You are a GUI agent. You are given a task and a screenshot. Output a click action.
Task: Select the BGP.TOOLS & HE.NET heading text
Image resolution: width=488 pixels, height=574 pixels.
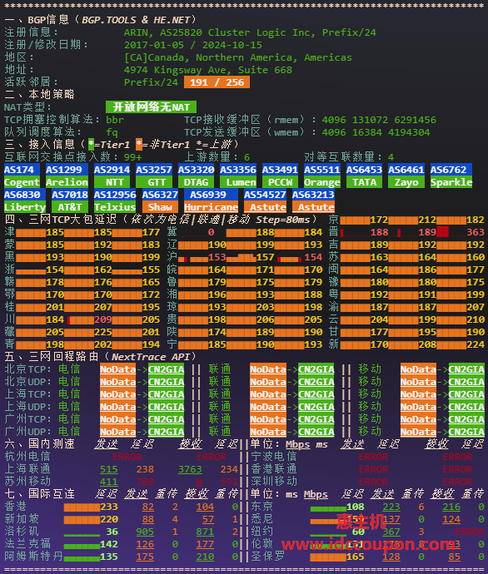[136, 20]
